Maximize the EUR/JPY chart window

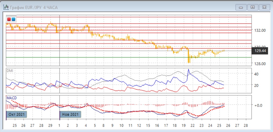coord(253,7)
